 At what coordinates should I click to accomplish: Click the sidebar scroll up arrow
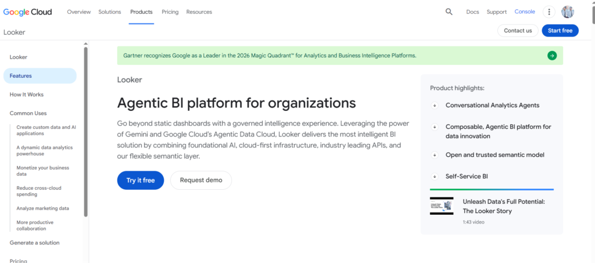tap(86, 44)
